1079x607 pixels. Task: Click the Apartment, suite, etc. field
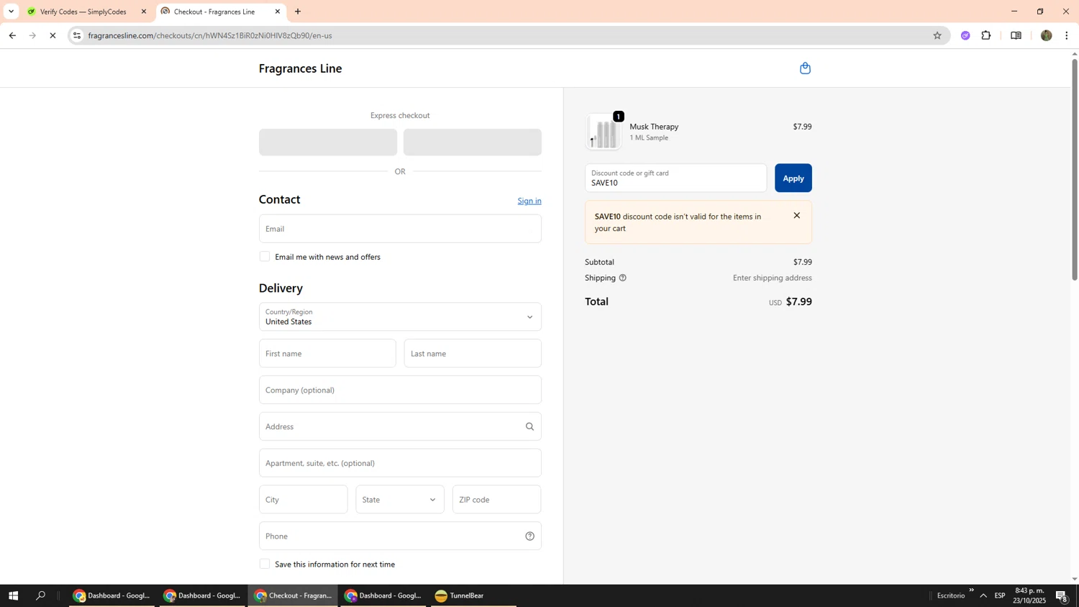click(400, 463)
